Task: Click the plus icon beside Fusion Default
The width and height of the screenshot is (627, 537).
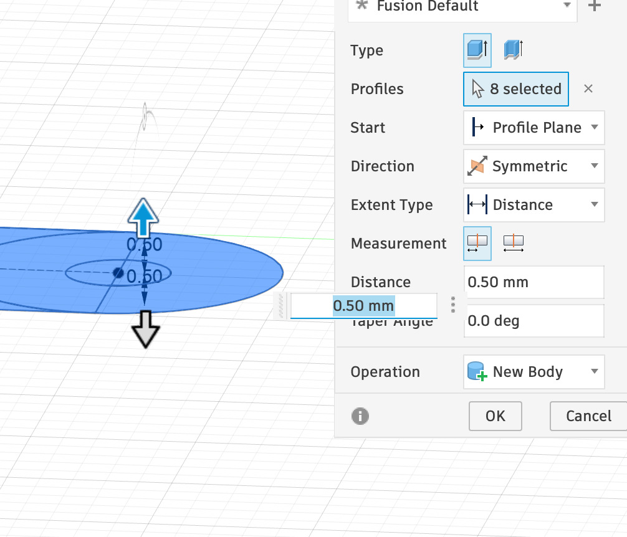Action: (x=593, y=6)
